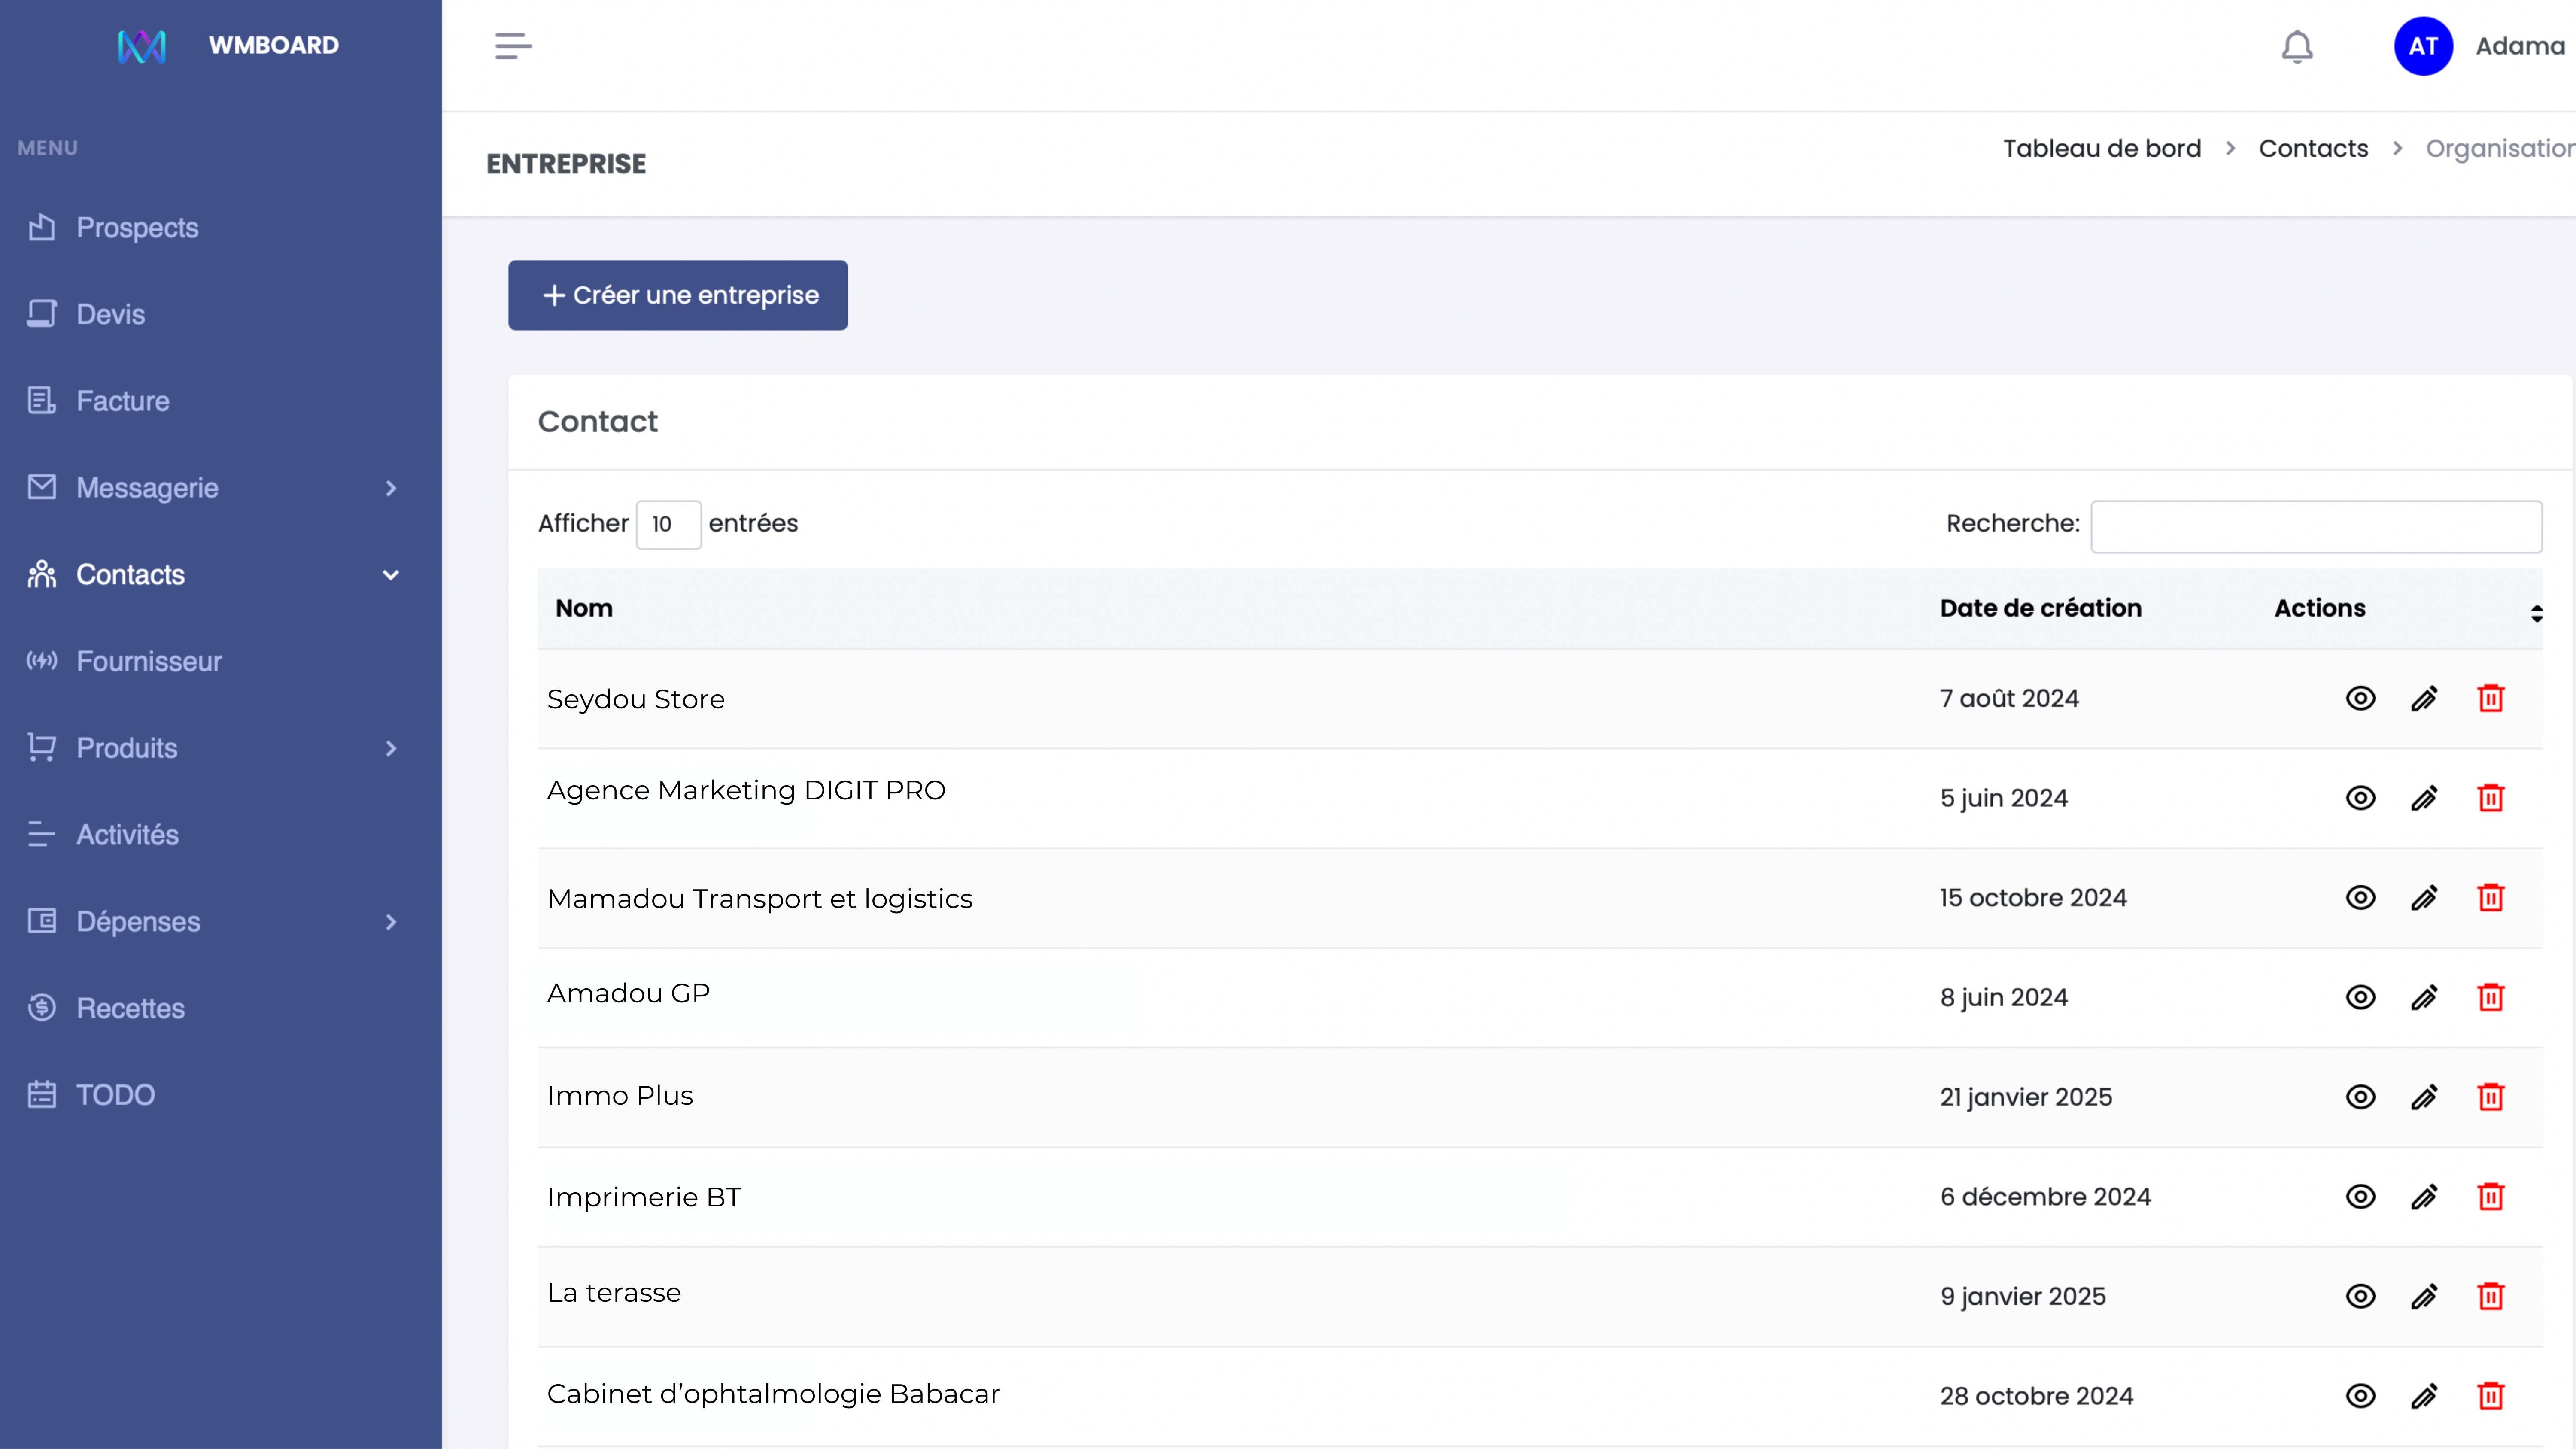This screenshot has height=1449, width=2576.
Task: Delete Imprimerie BT with trash icon
Action: click(x=2490, y=1196)
